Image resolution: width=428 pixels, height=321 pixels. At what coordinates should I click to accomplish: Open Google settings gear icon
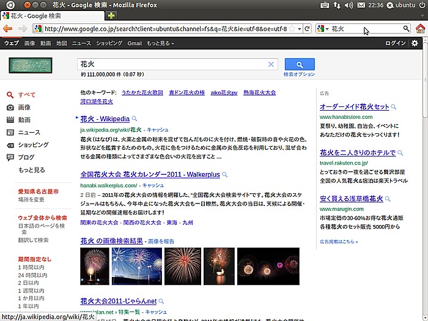[415, 43]
